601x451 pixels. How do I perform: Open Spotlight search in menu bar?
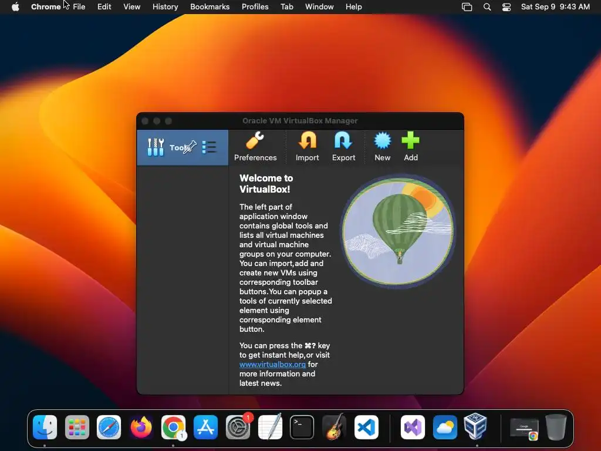(487, 7)
